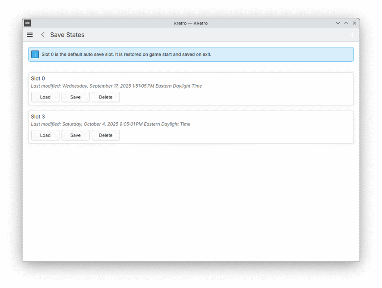Go back using the back arrow
Image resolution: width=382 pixels, height=288 pixels.
click(x=43, y=35)
